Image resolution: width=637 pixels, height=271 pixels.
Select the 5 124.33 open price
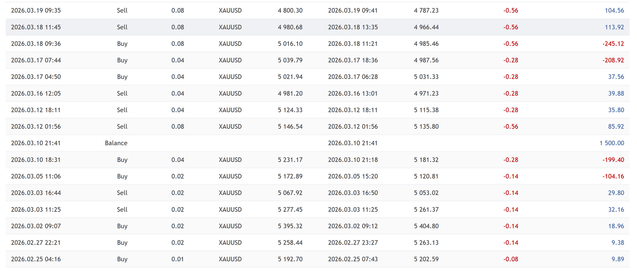point(290,110)
